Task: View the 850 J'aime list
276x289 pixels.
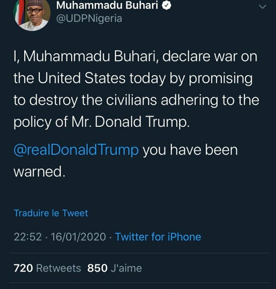Action: click(x=114, y=268)
